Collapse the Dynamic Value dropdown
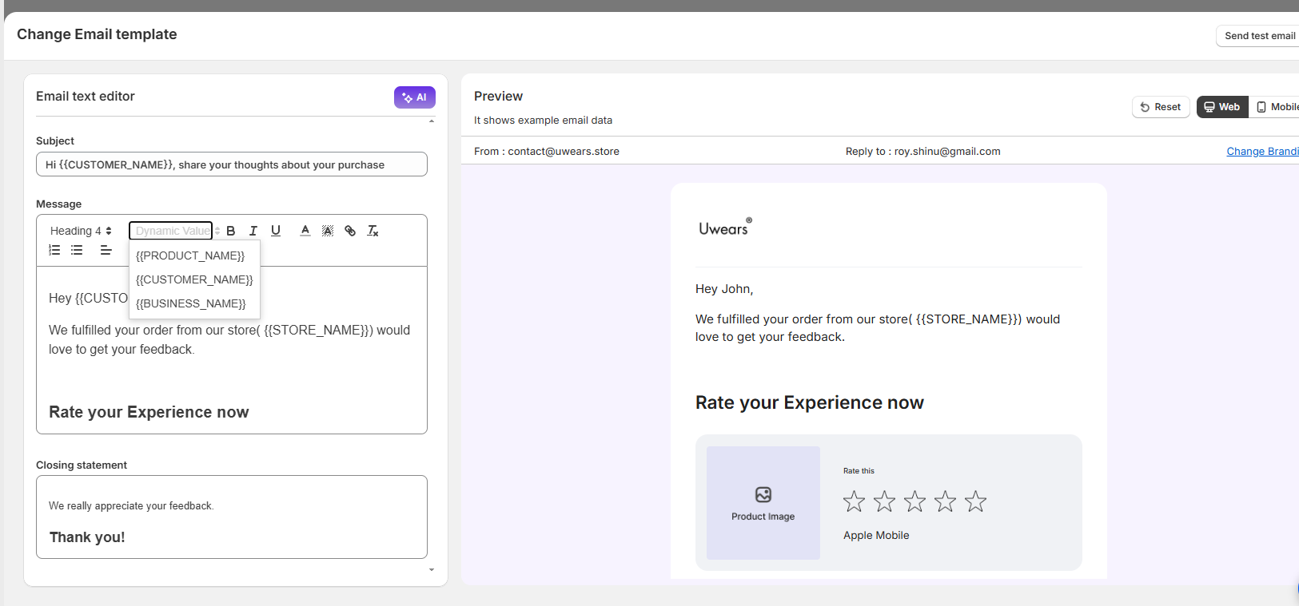 171,231
